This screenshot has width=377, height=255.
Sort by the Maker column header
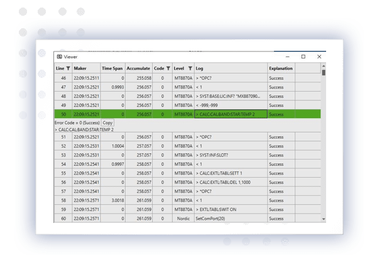click(80, 68)
